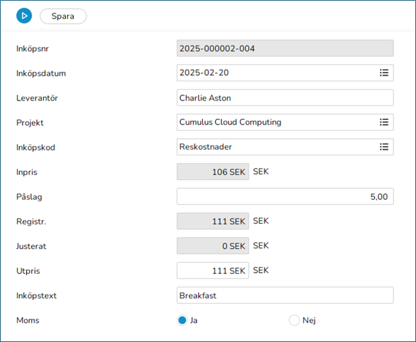Select Ja for Moms
This screenshot has height=342, width=416.
pos(182,319)
